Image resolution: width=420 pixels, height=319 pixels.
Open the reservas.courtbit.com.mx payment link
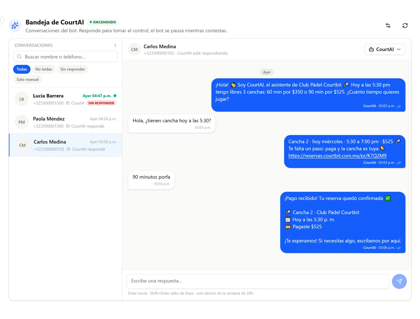pyautogui.click(x=337, y=156)
